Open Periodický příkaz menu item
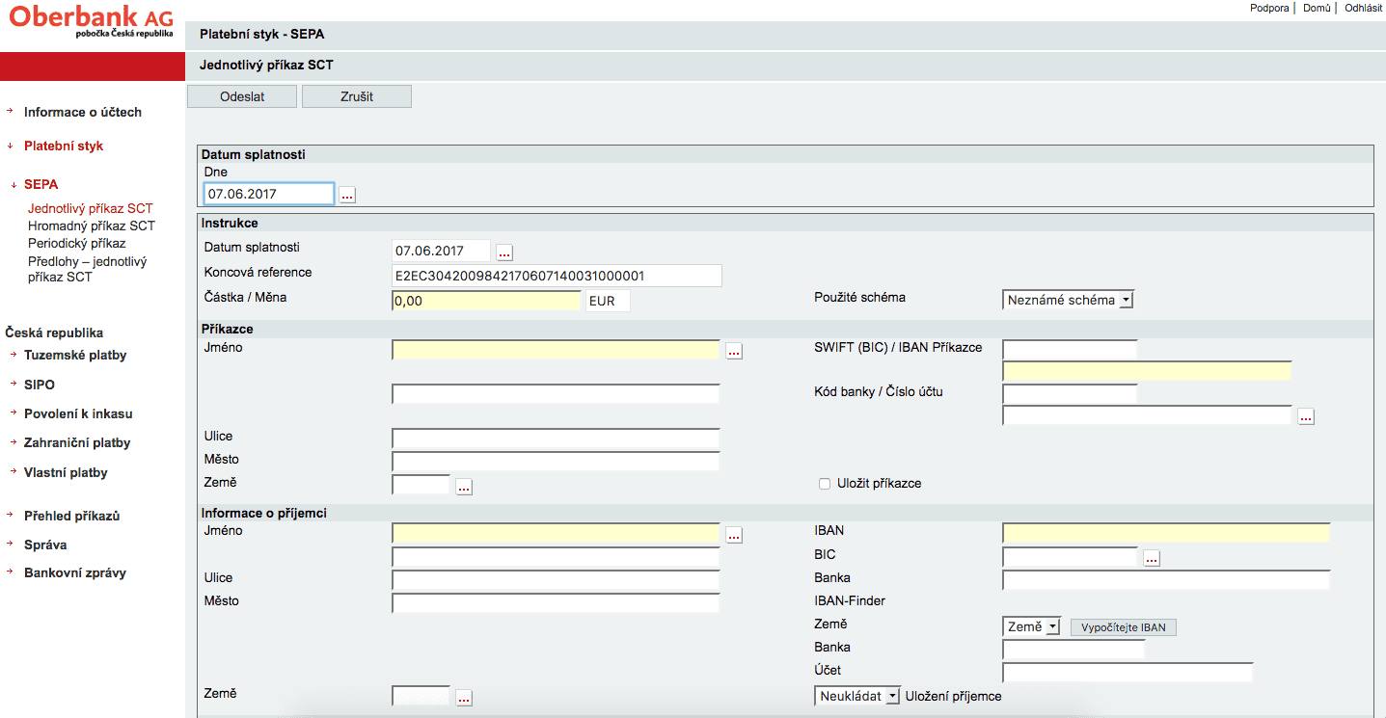This screenshot has width=1386, height=718. click(77, 243)
